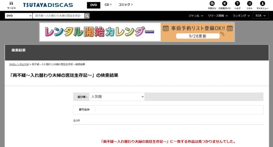Switch to the CD tab
Viewport: 273px width, 147px height.
coord(108,5)
